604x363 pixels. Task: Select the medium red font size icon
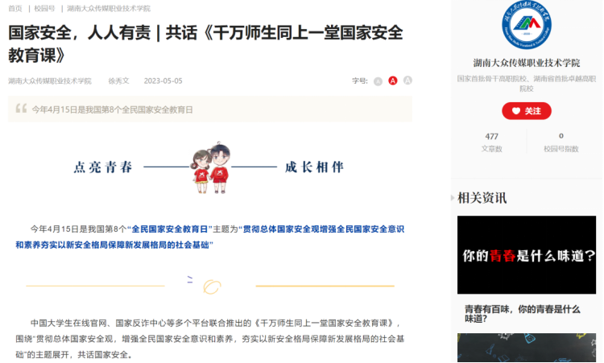[x=392, y=80]
